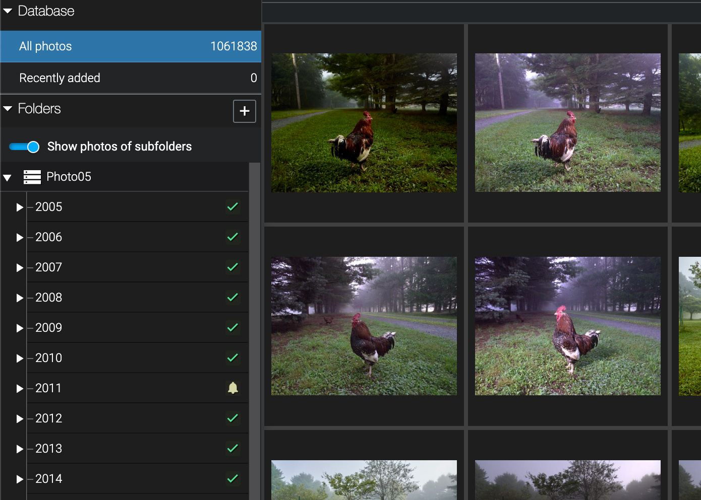Expand the 2010 folder
This screenshot has height=500, width=701.
tap(20, 359)
